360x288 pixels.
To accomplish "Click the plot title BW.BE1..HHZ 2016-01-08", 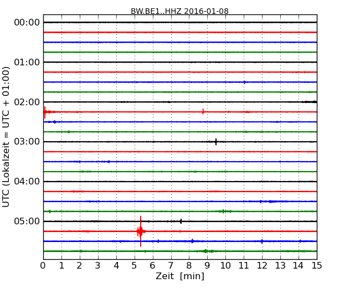I will 179,11.
